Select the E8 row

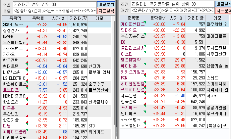174,42
